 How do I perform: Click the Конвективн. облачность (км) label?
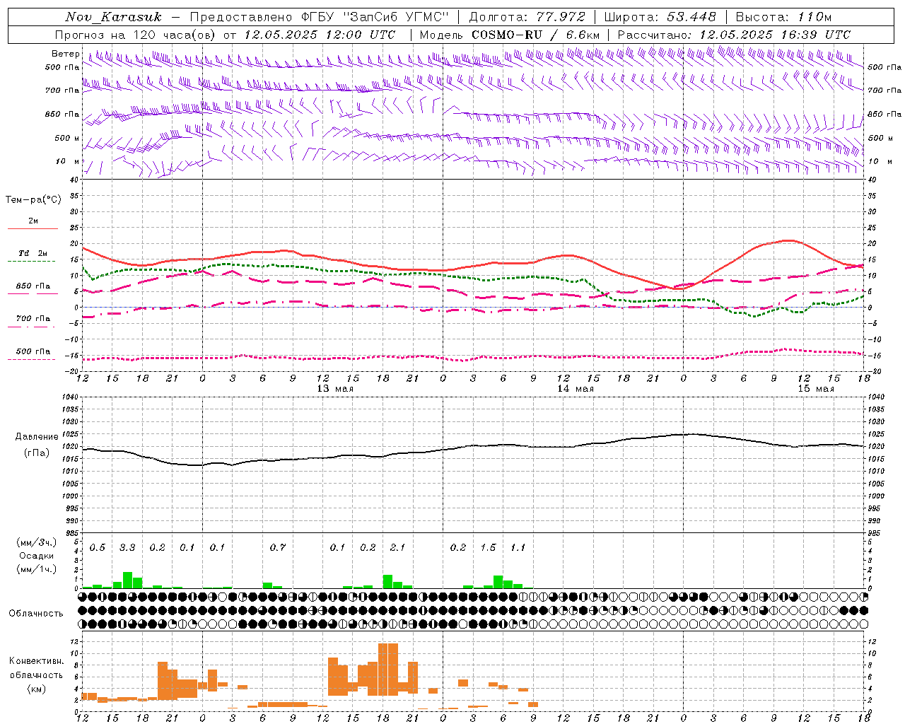tap(37, 675)
